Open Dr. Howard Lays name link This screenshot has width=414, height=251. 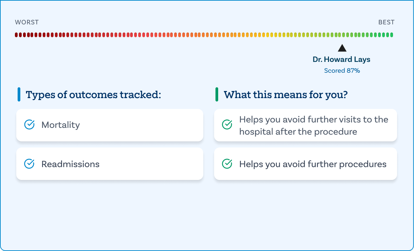(x=341, y=60)
